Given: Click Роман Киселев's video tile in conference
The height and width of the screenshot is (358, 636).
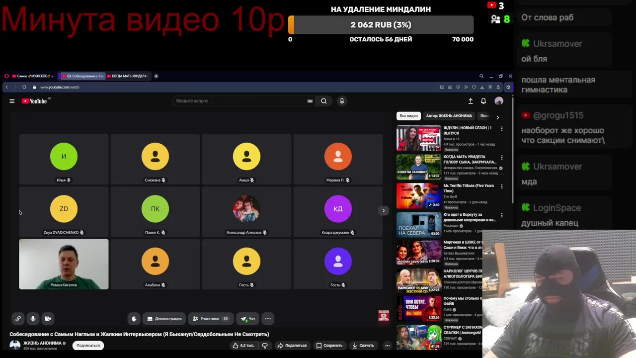Looking at the screenshot, I should pos(64,264).
